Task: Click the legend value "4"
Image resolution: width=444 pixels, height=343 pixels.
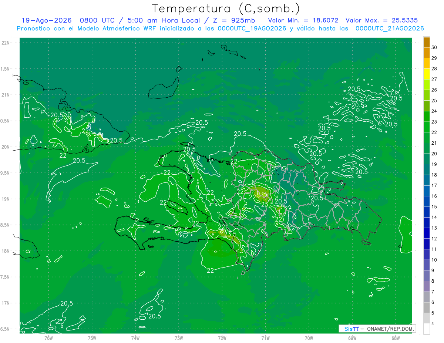Action: (433, 323)
